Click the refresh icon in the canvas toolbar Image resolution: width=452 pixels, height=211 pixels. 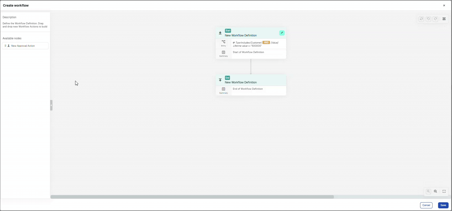pos(421,19)
